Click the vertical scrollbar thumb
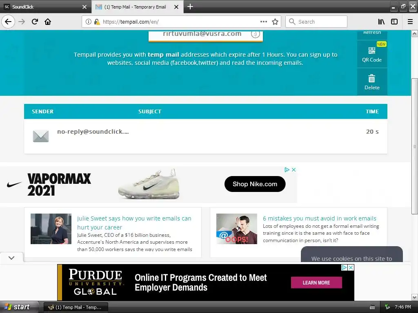This screenshot has height=313, width=418. 415,146
